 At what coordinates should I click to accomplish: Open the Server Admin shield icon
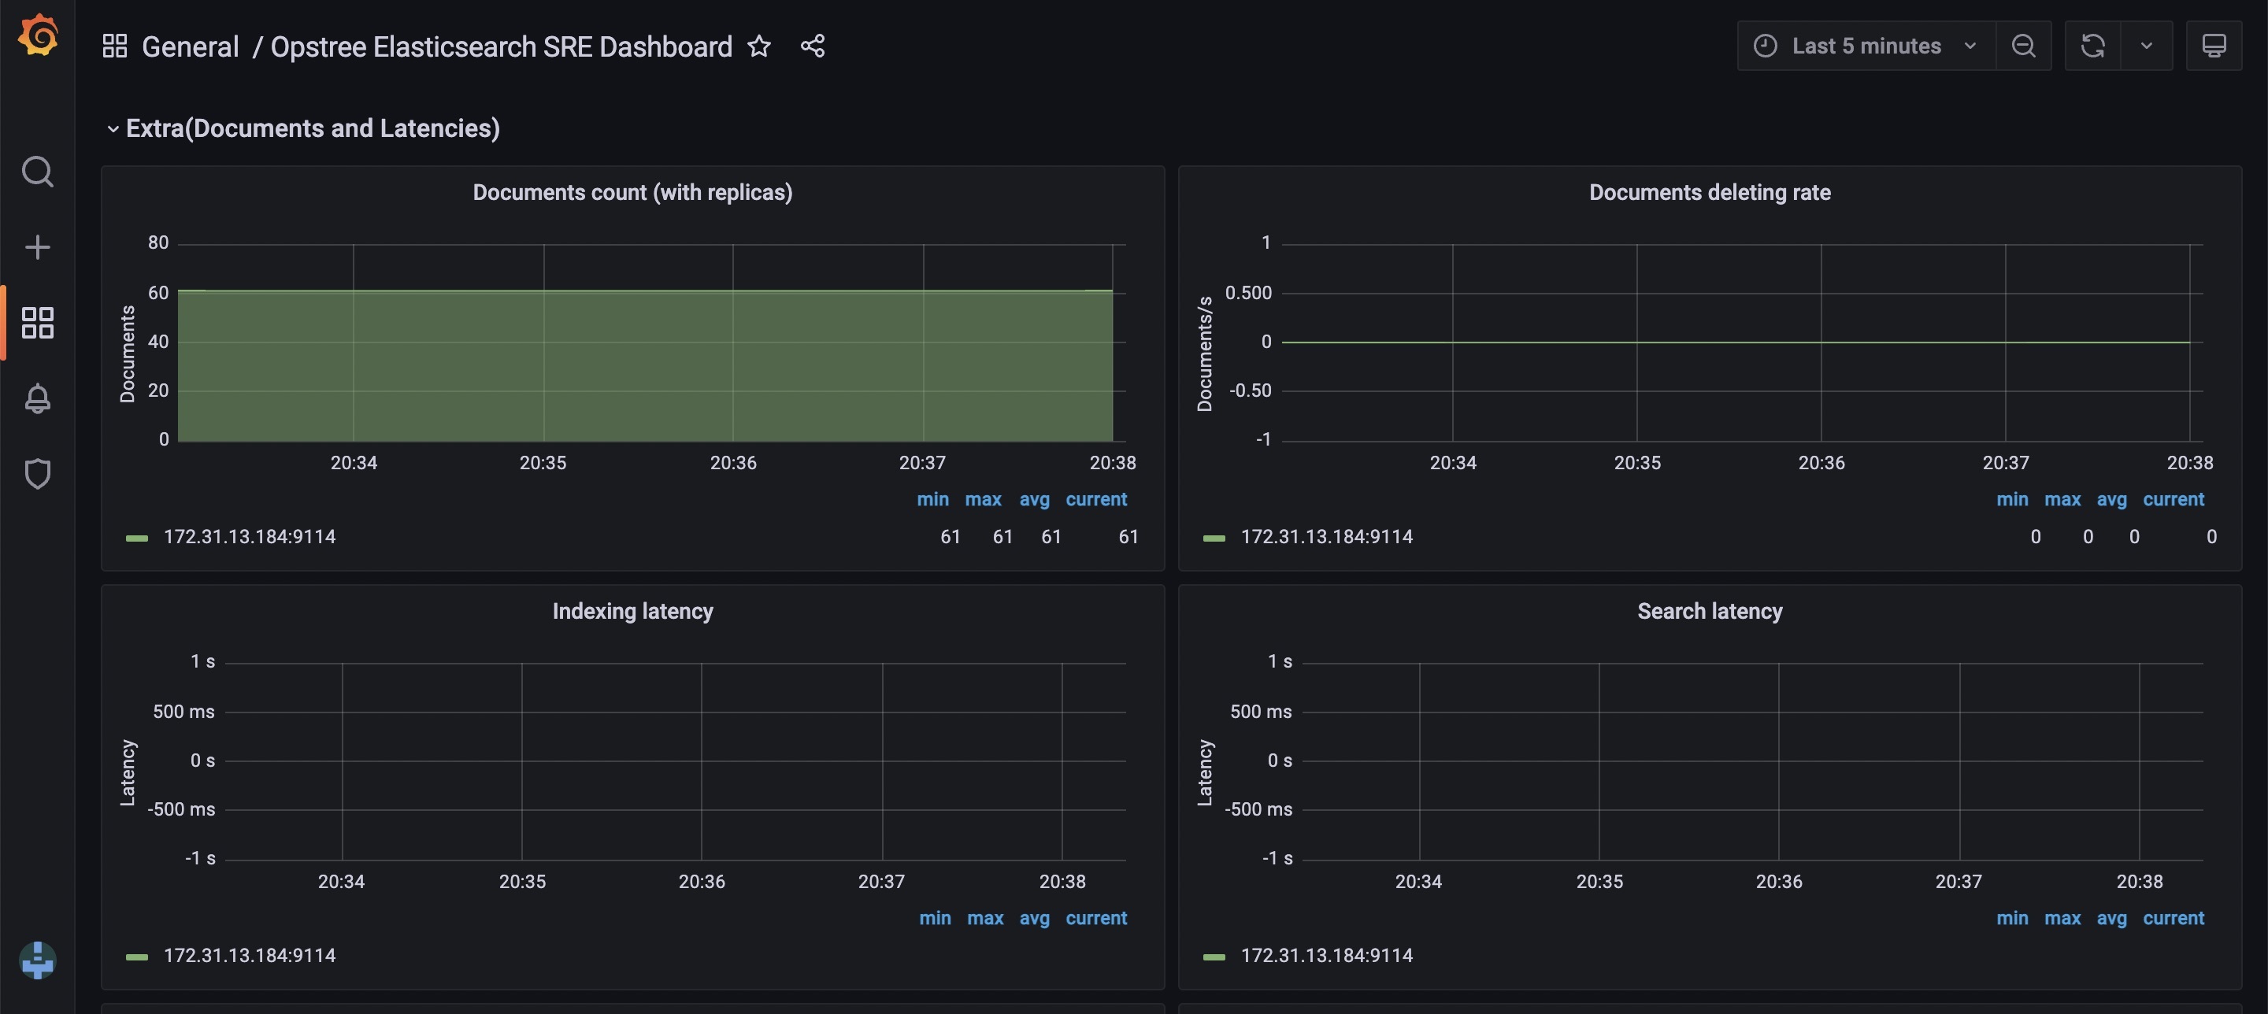38,474
